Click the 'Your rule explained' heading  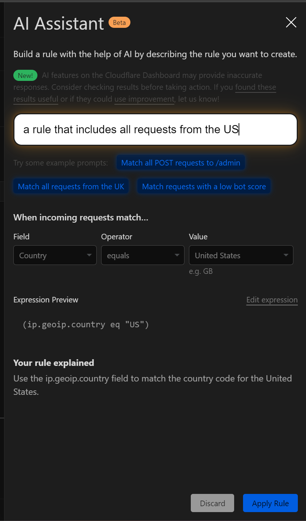[54, 363]
